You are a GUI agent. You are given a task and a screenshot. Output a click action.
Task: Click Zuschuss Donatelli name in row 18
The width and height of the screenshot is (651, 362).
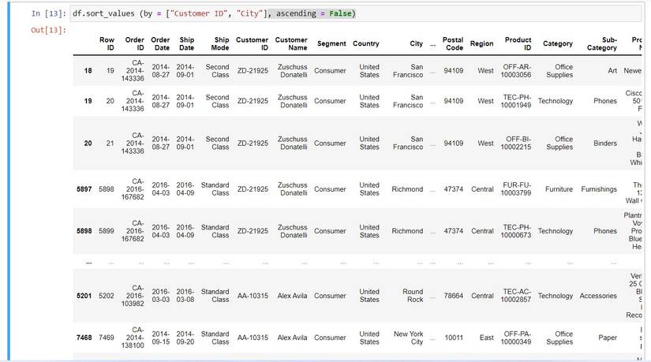coord(293,71)
